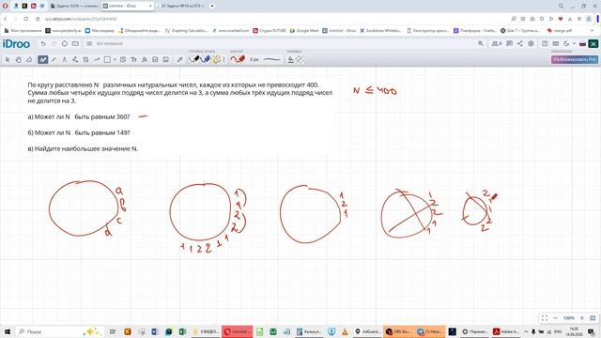Select the function graph tool
The width and height of the screenshot is (601, 338).
97,59
